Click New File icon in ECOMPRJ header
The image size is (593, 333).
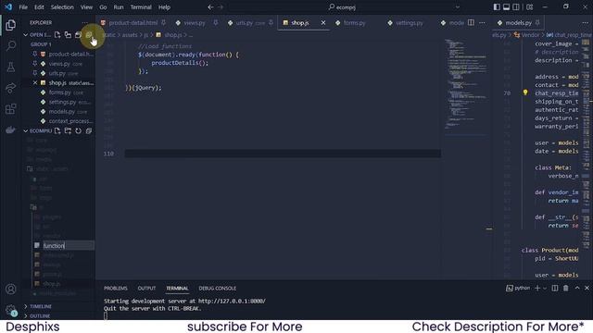57,130
